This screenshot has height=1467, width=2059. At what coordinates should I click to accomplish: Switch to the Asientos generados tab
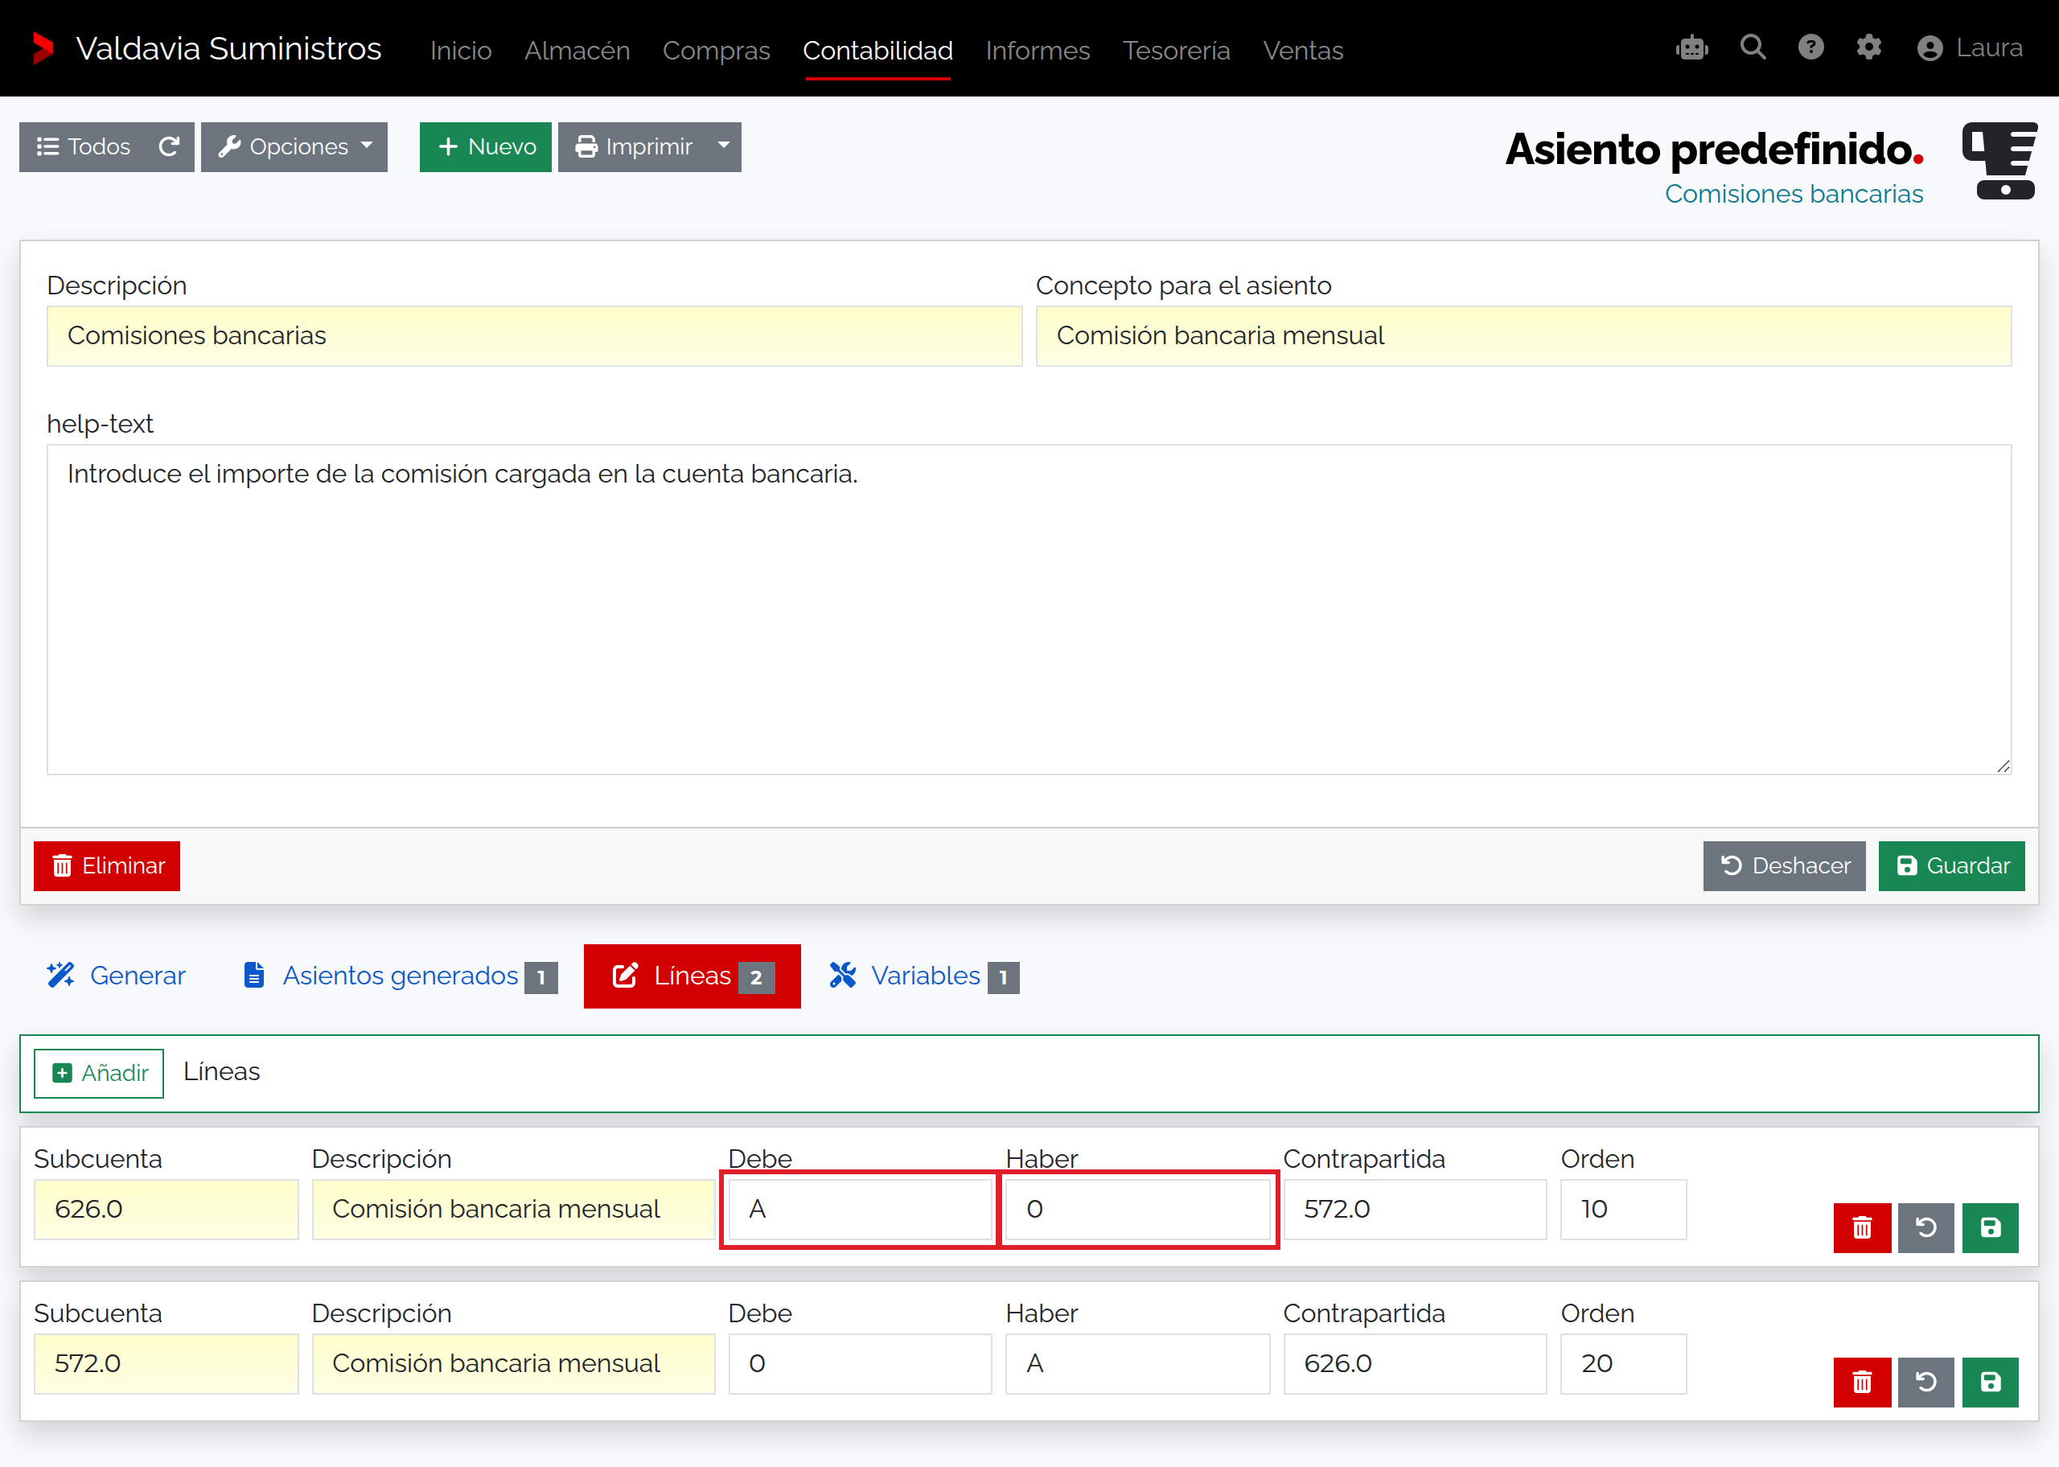[x=401, y=976]
